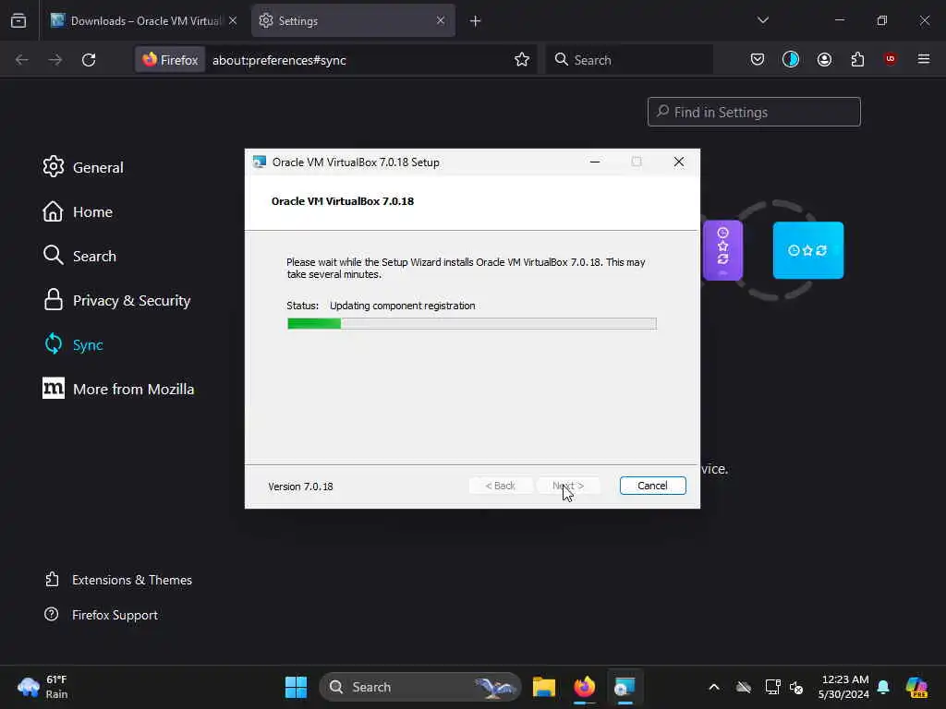Open Extensions & Themes link
946x709 pixels.
point(118,580)
